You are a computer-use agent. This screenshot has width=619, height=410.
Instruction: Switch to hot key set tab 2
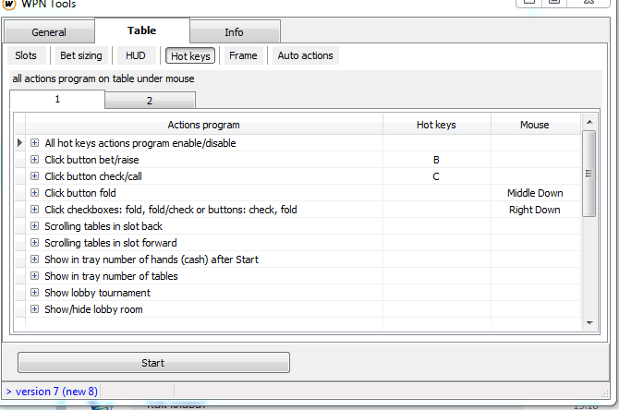click(x=150, y=101)
